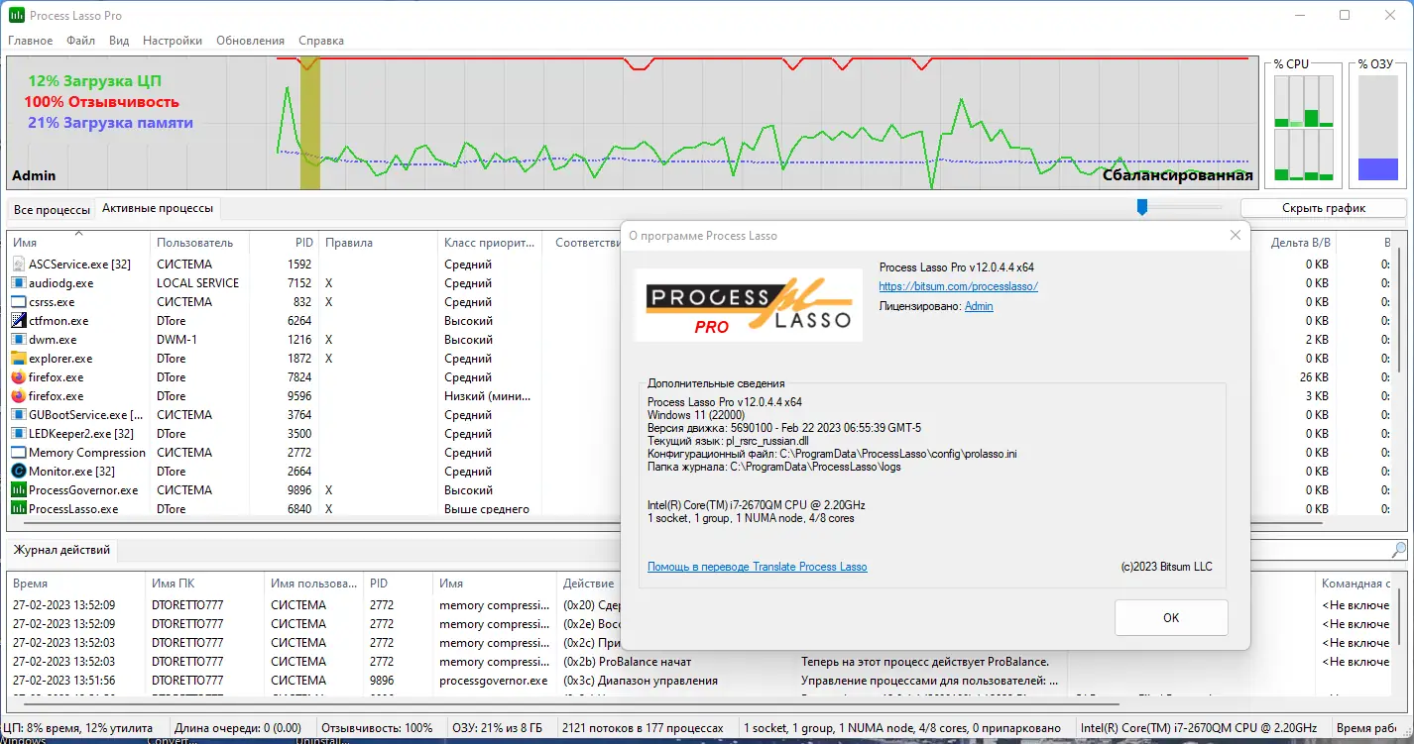Viewport: 1414px width, 744px height.
Task: Open the bitsum.com/processlasso link
Action: [x=958, y=286]
